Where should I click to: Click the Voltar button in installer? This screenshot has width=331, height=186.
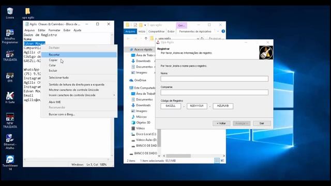pyautogui.click(x=221, y=123)
